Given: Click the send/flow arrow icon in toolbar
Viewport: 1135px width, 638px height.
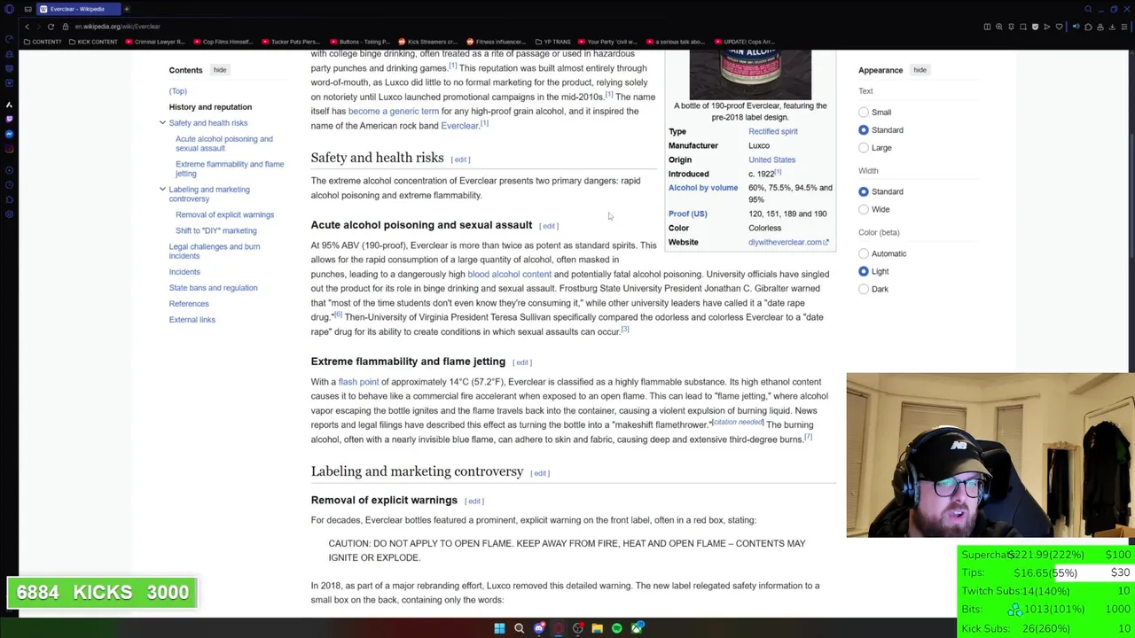Looking at the screenshot, I should 1047,27.
